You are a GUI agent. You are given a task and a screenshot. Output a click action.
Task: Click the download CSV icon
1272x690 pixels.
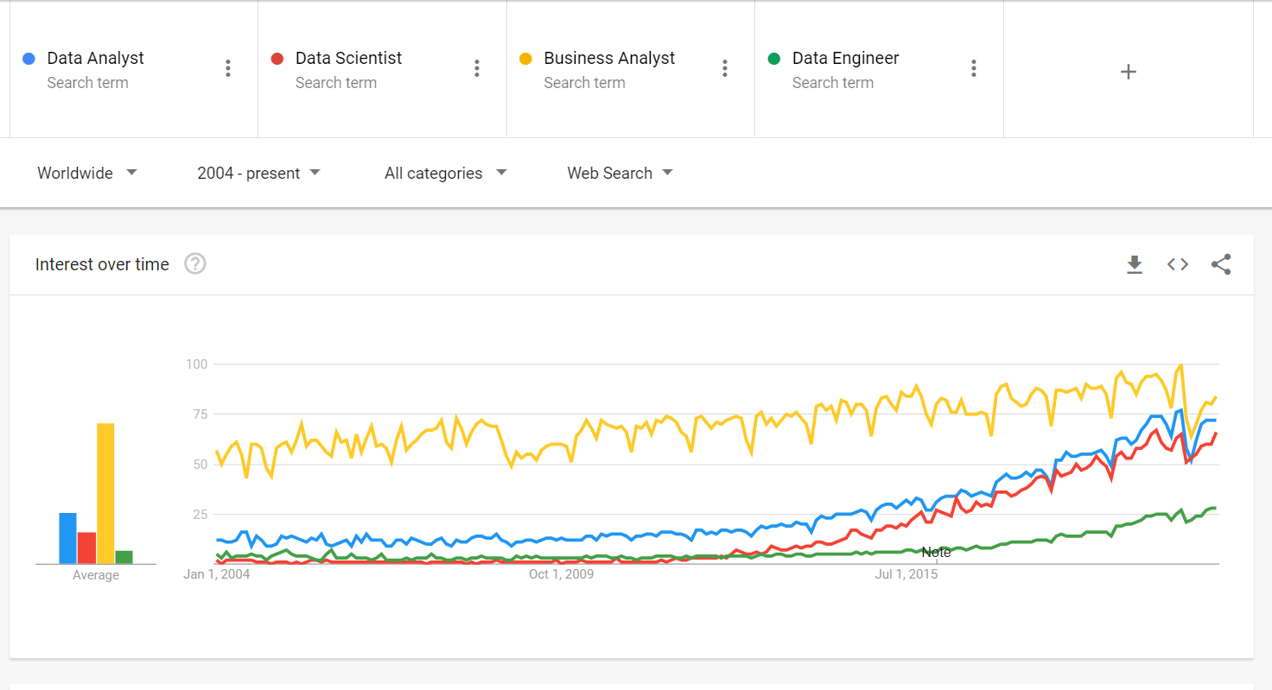coord(1135,264)
